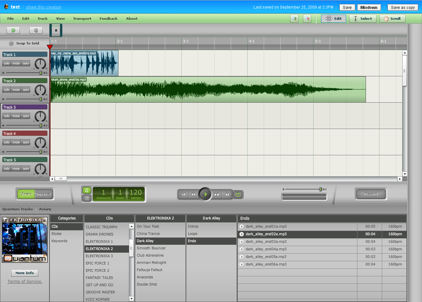Solo Track 1
The height and width of the screenshot is (302, 422).
coord(7,63)
